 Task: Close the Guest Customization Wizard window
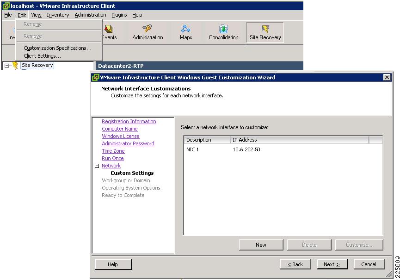(387, 77)
